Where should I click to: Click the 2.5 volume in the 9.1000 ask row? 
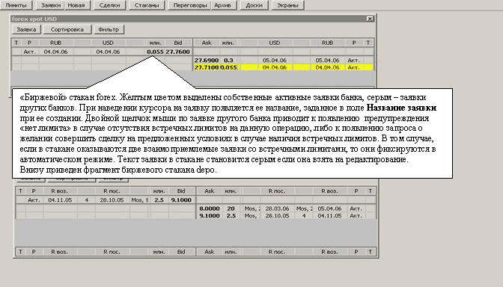231,215
